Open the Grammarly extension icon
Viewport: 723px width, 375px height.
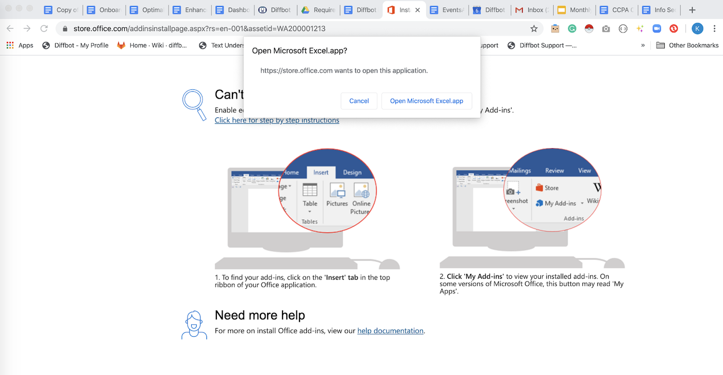click(572, 29)
